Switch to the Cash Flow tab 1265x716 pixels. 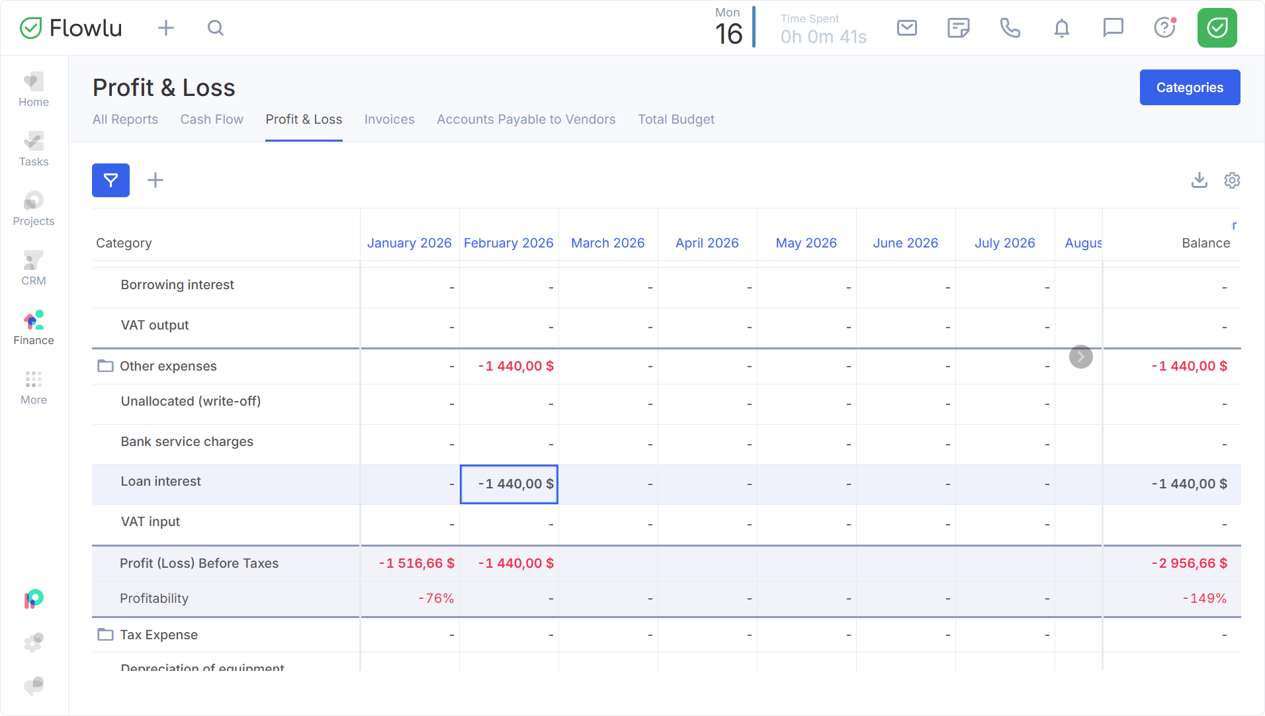(x=212, y=119)
